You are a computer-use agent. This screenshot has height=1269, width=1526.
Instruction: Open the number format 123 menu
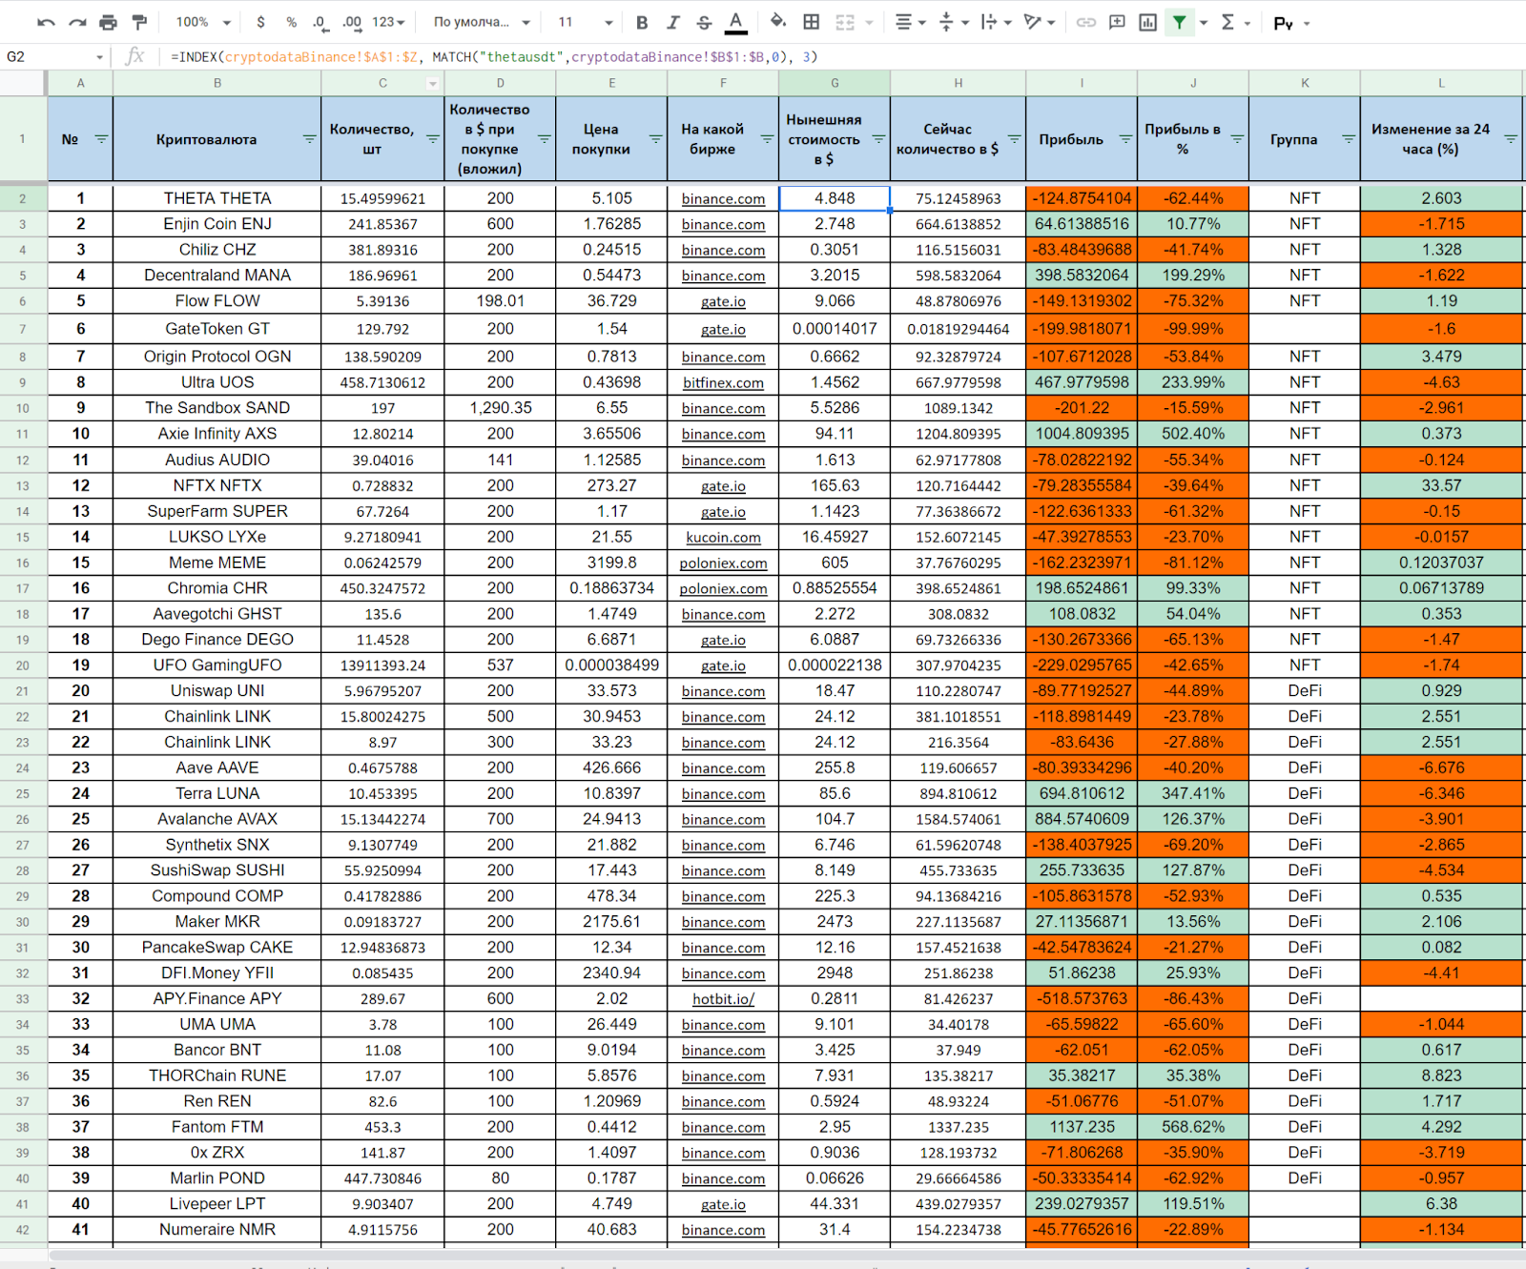tap(388, 22)
